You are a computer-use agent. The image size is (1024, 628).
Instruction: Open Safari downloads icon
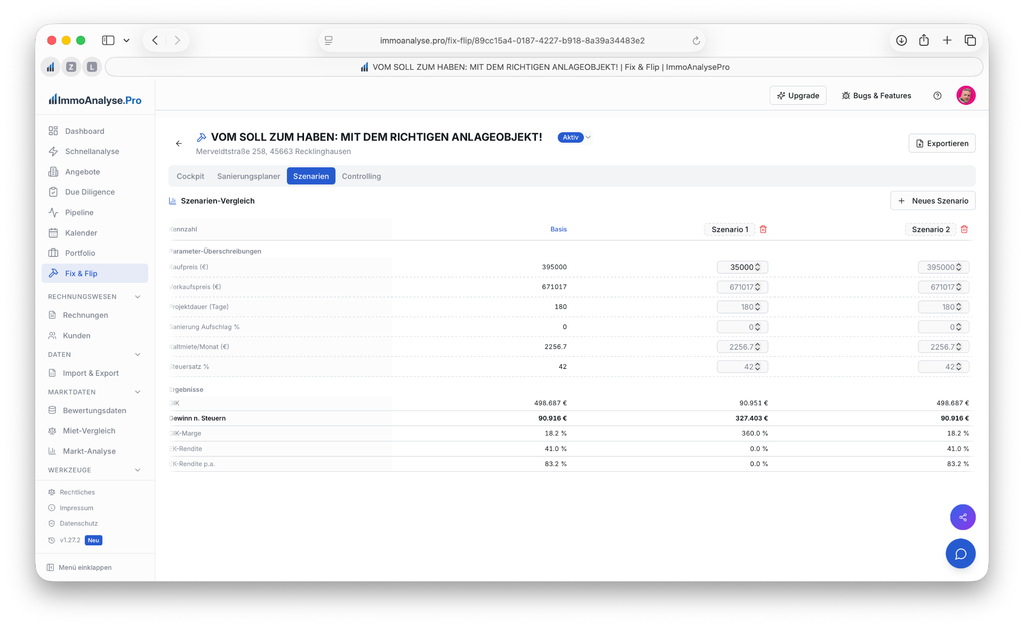(901, 41)
